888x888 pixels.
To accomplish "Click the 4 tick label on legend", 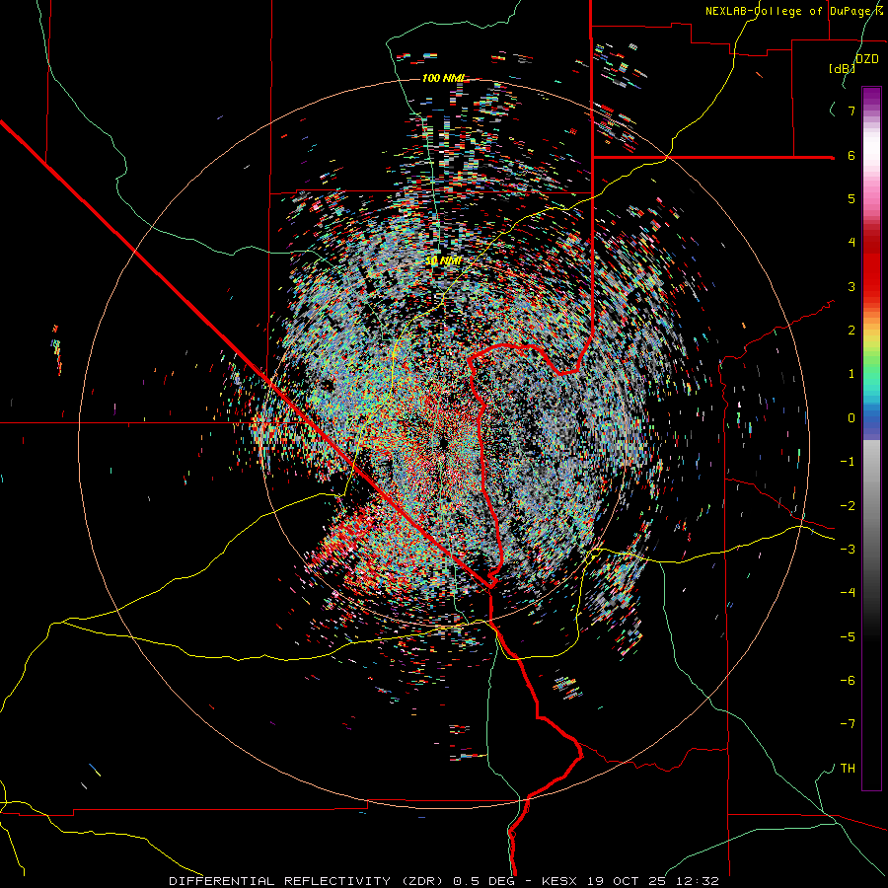I will (x=851, y=243).
